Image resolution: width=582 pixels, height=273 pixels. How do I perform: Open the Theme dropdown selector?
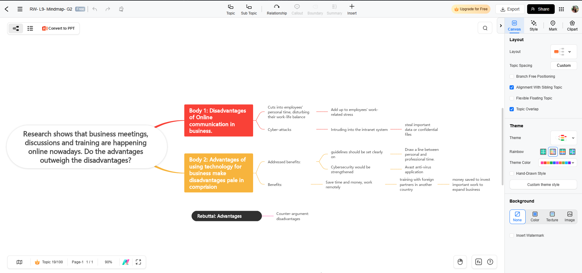[x=564, y=138]
